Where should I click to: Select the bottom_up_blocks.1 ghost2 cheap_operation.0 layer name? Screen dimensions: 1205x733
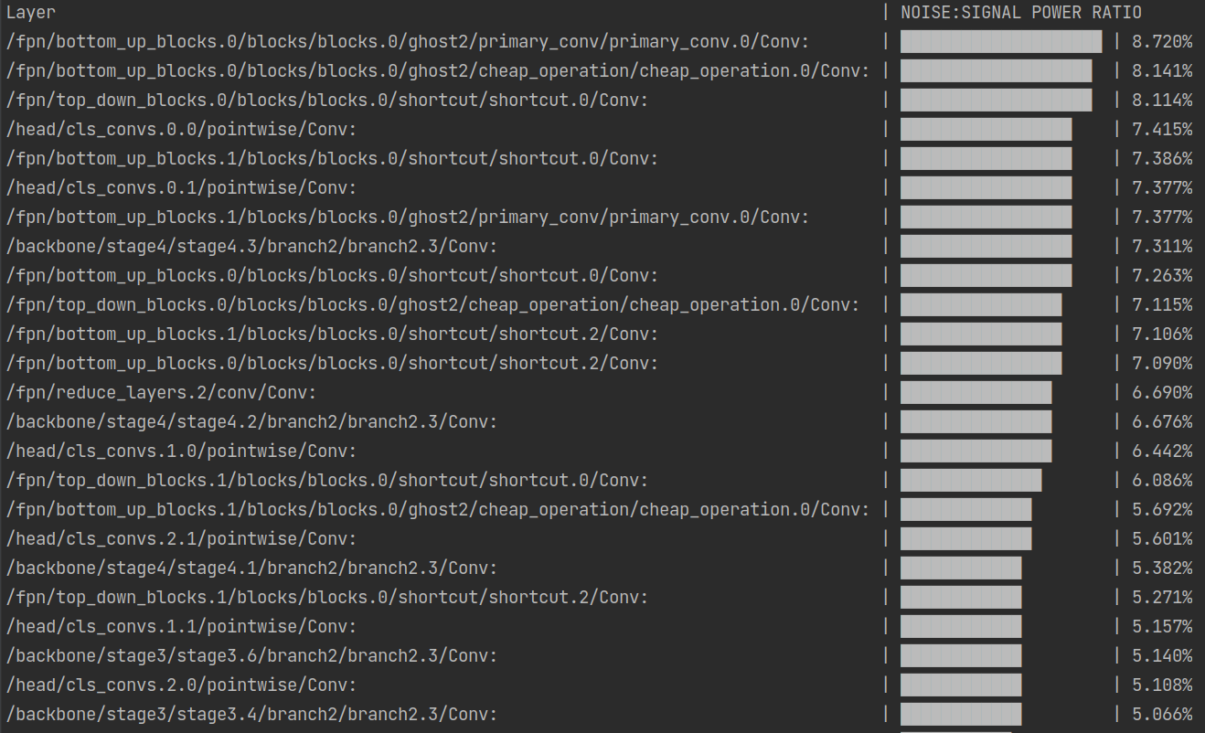click(438, 510)
